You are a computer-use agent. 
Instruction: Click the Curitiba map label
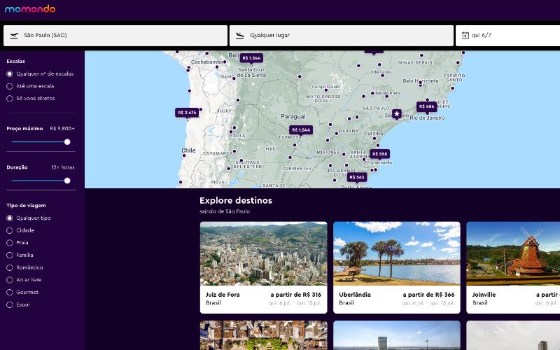(373, 133)
